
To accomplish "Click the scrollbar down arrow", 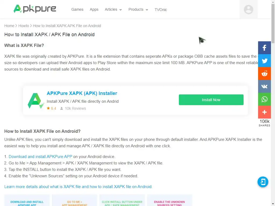I will coord(273,204).
